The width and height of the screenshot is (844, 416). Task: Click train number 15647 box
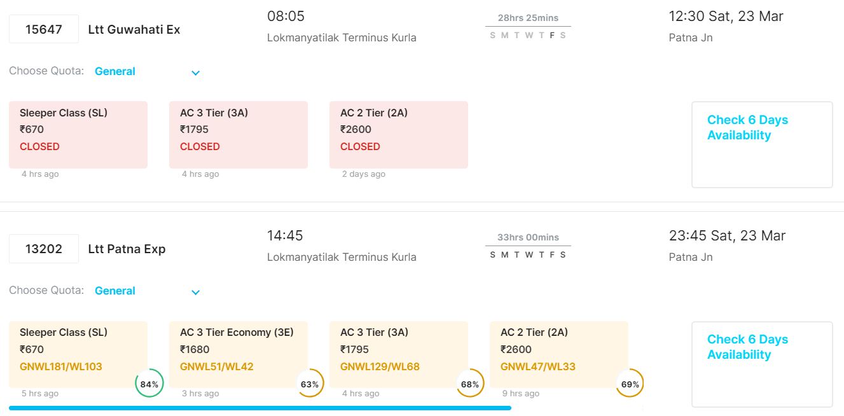[44, 29]
